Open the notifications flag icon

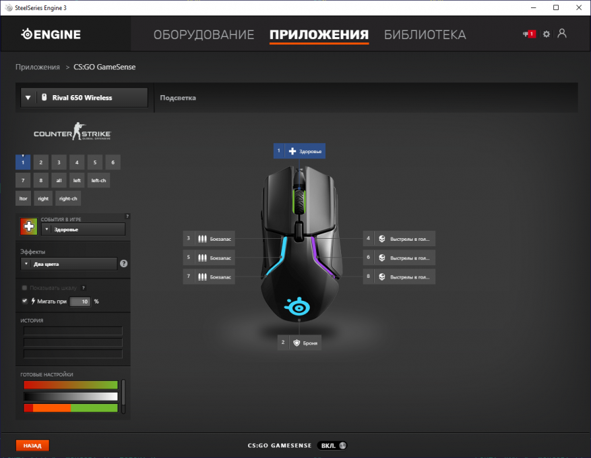[x=529, y=34]
